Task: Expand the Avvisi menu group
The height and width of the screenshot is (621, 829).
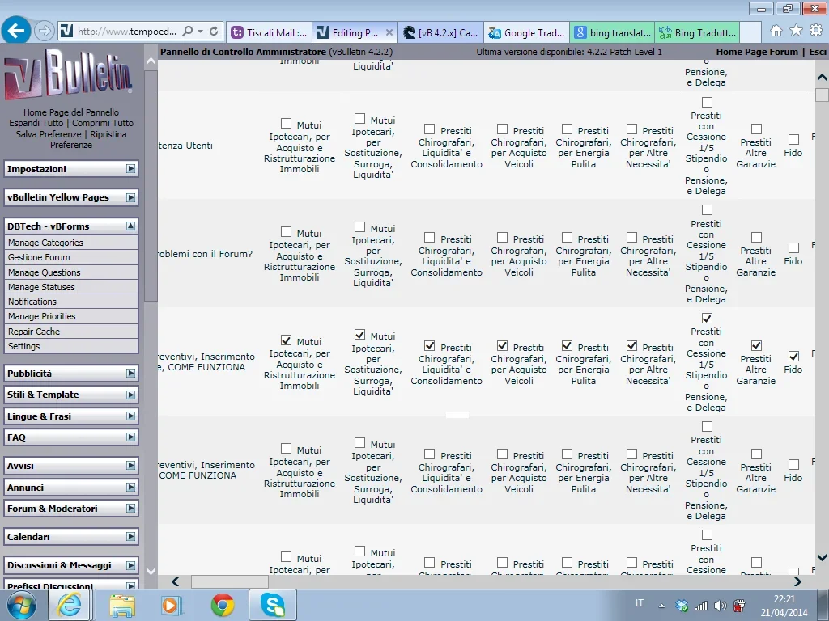Action: [x=130, y=466]
